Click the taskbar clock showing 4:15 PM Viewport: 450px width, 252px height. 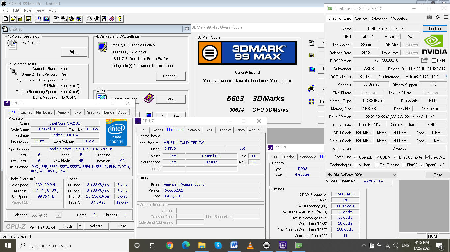[422, 245]
